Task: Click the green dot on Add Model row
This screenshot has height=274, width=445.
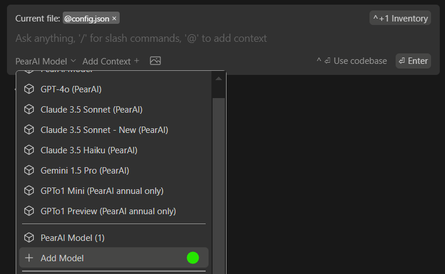Action: [x=193, y=258]
